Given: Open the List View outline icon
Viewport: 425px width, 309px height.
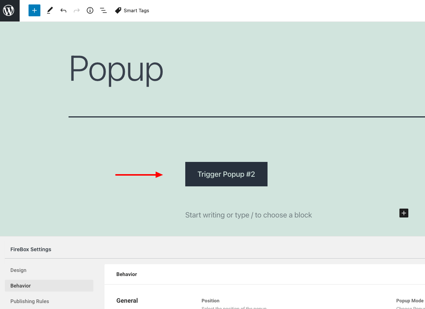Looking at the screenshot, I should (103, 11).
